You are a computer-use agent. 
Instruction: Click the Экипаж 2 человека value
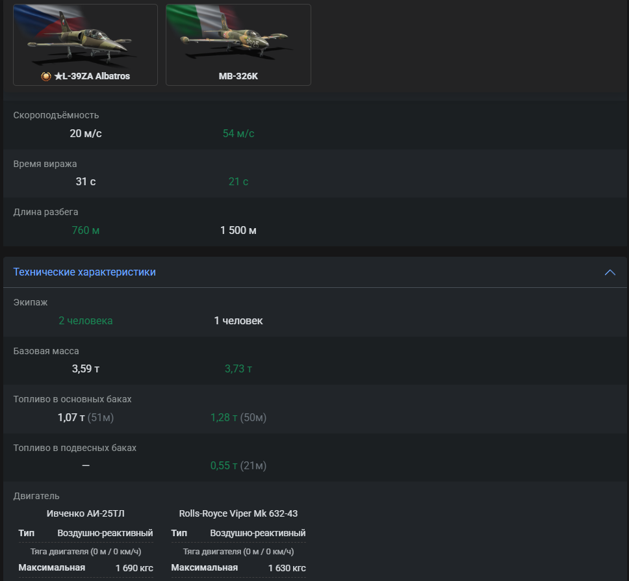85,321
